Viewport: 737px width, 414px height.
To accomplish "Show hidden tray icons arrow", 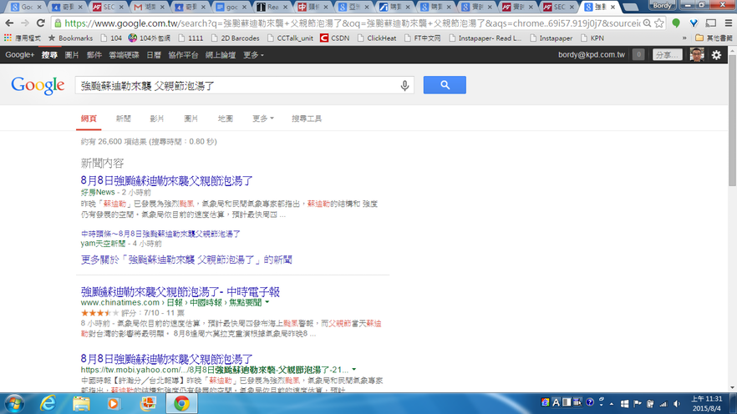I will [612, 404].
